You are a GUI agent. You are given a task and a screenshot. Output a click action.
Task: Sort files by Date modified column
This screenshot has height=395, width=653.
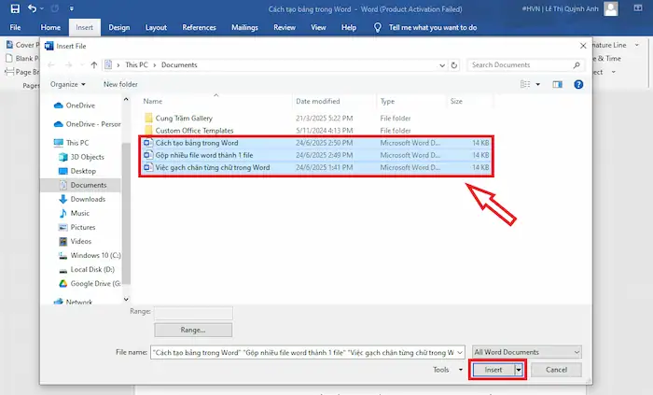point(318,100)
